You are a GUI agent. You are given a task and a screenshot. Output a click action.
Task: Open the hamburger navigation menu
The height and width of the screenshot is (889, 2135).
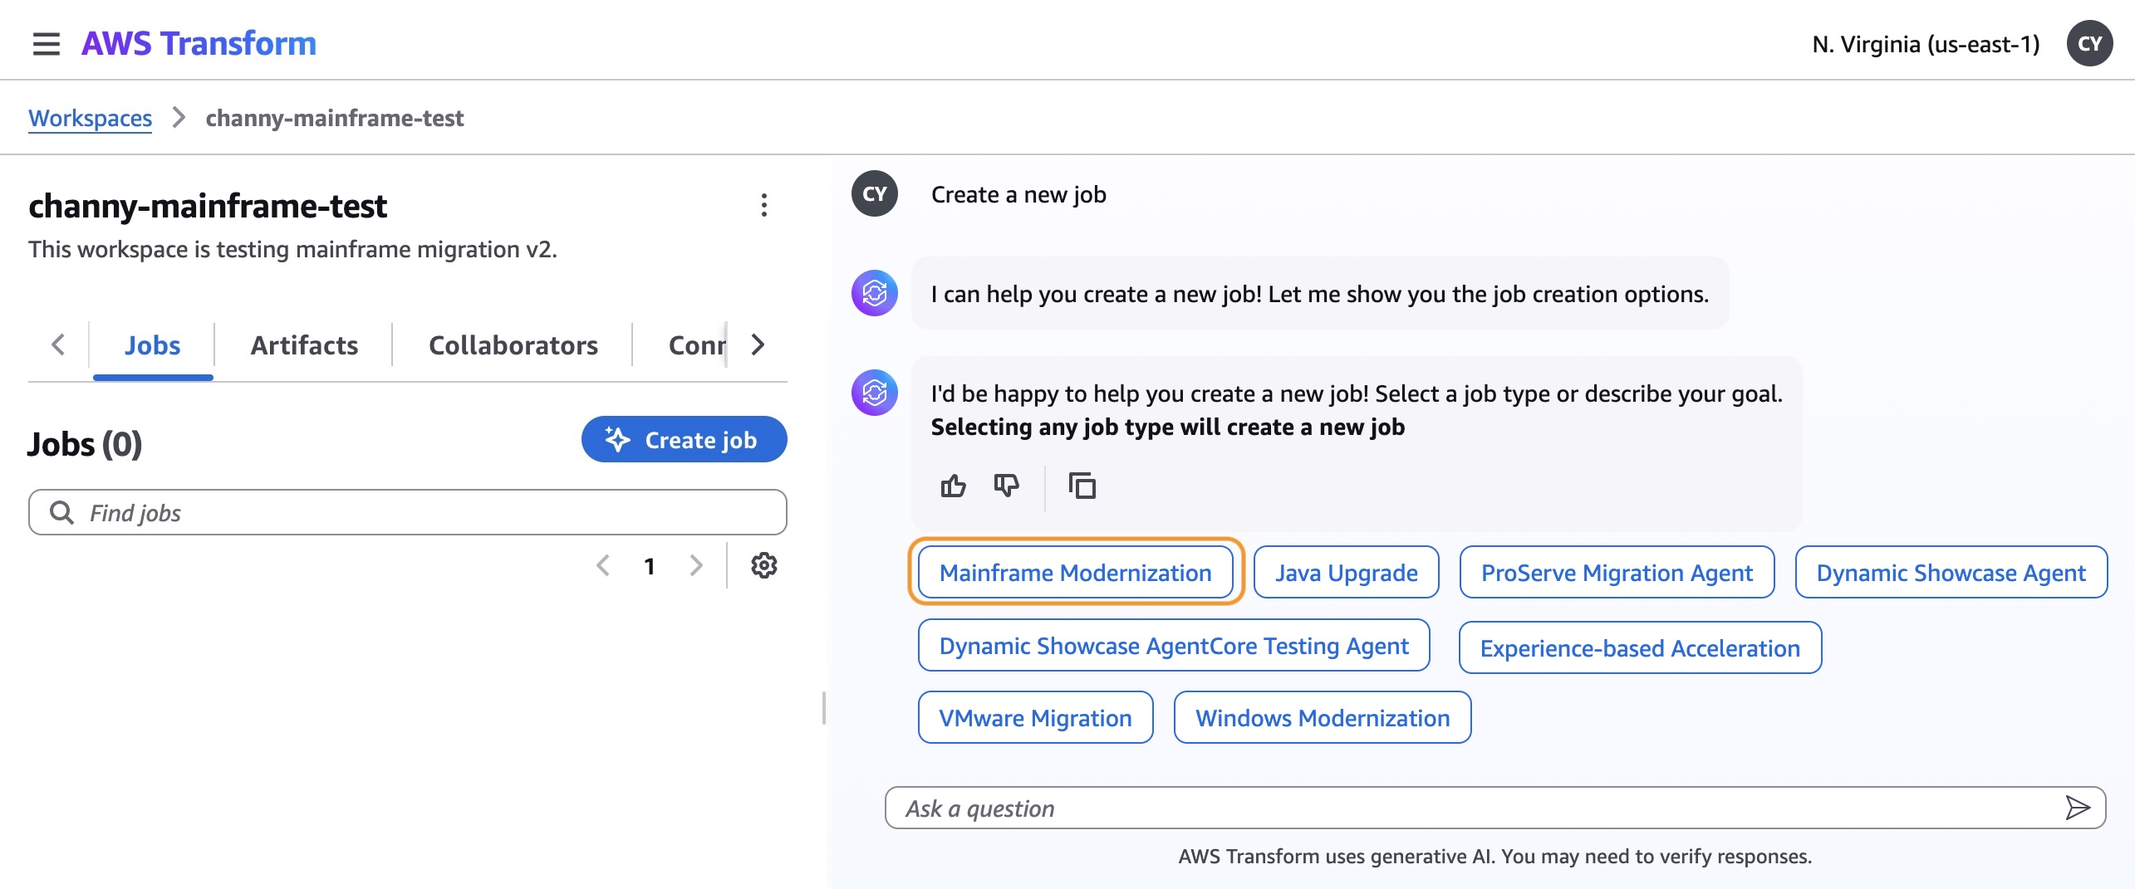point(47,44)
